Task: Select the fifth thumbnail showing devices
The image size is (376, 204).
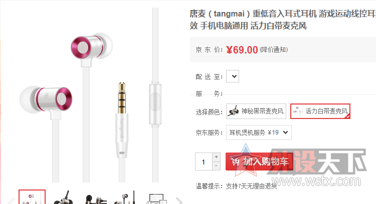Action: click(x=157, y=198)
